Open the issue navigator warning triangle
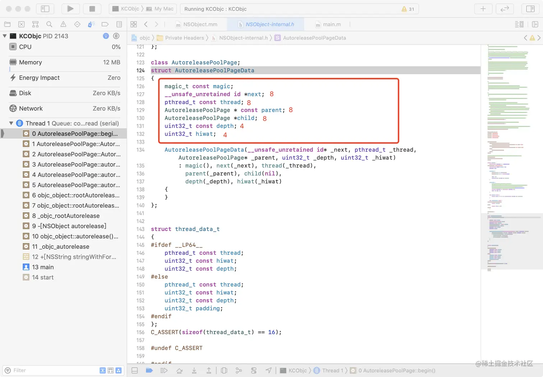The image size is (543, 377). 63,24
